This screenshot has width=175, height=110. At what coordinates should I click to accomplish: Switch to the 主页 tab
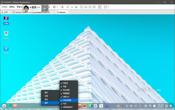[x=5, y=12]
